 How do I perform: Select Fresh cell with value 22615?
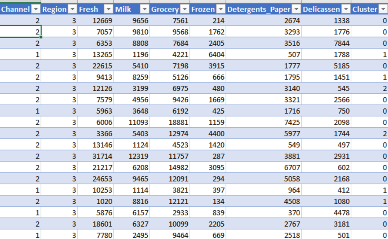point(95,66)
